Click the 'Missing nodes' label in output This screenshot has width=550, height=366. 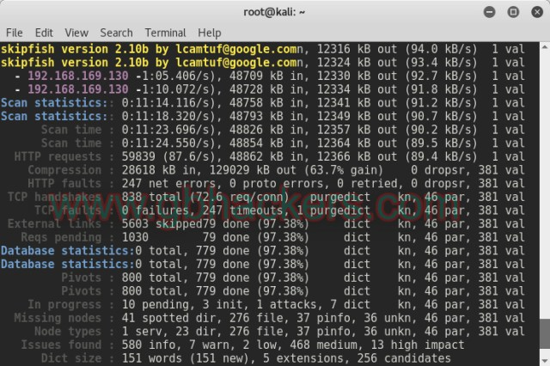click(58, 317)
